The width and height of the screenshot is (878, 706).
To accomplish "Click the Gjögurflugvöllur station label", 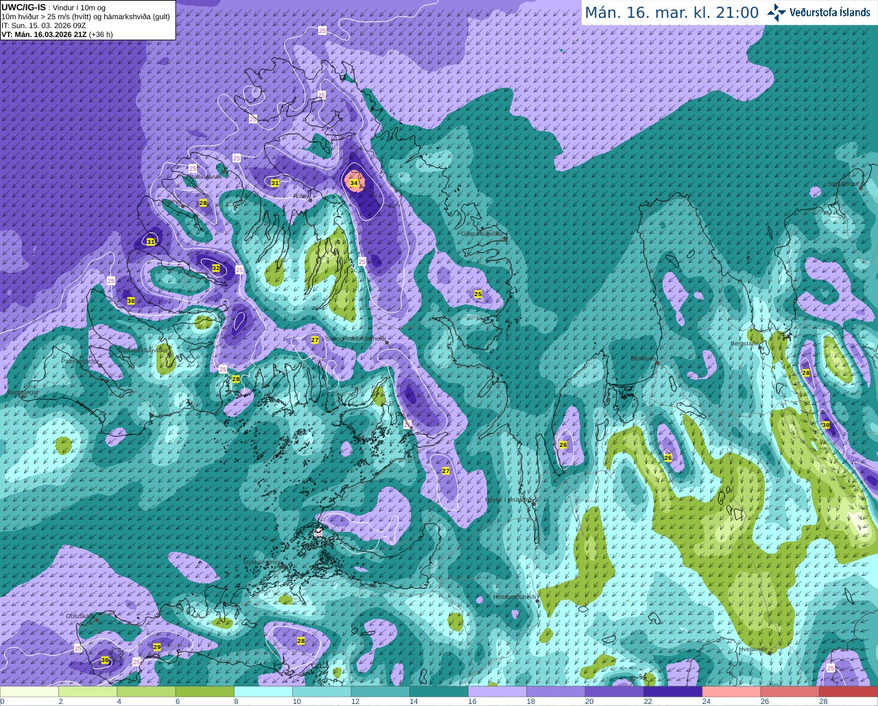I will (484, 234).
